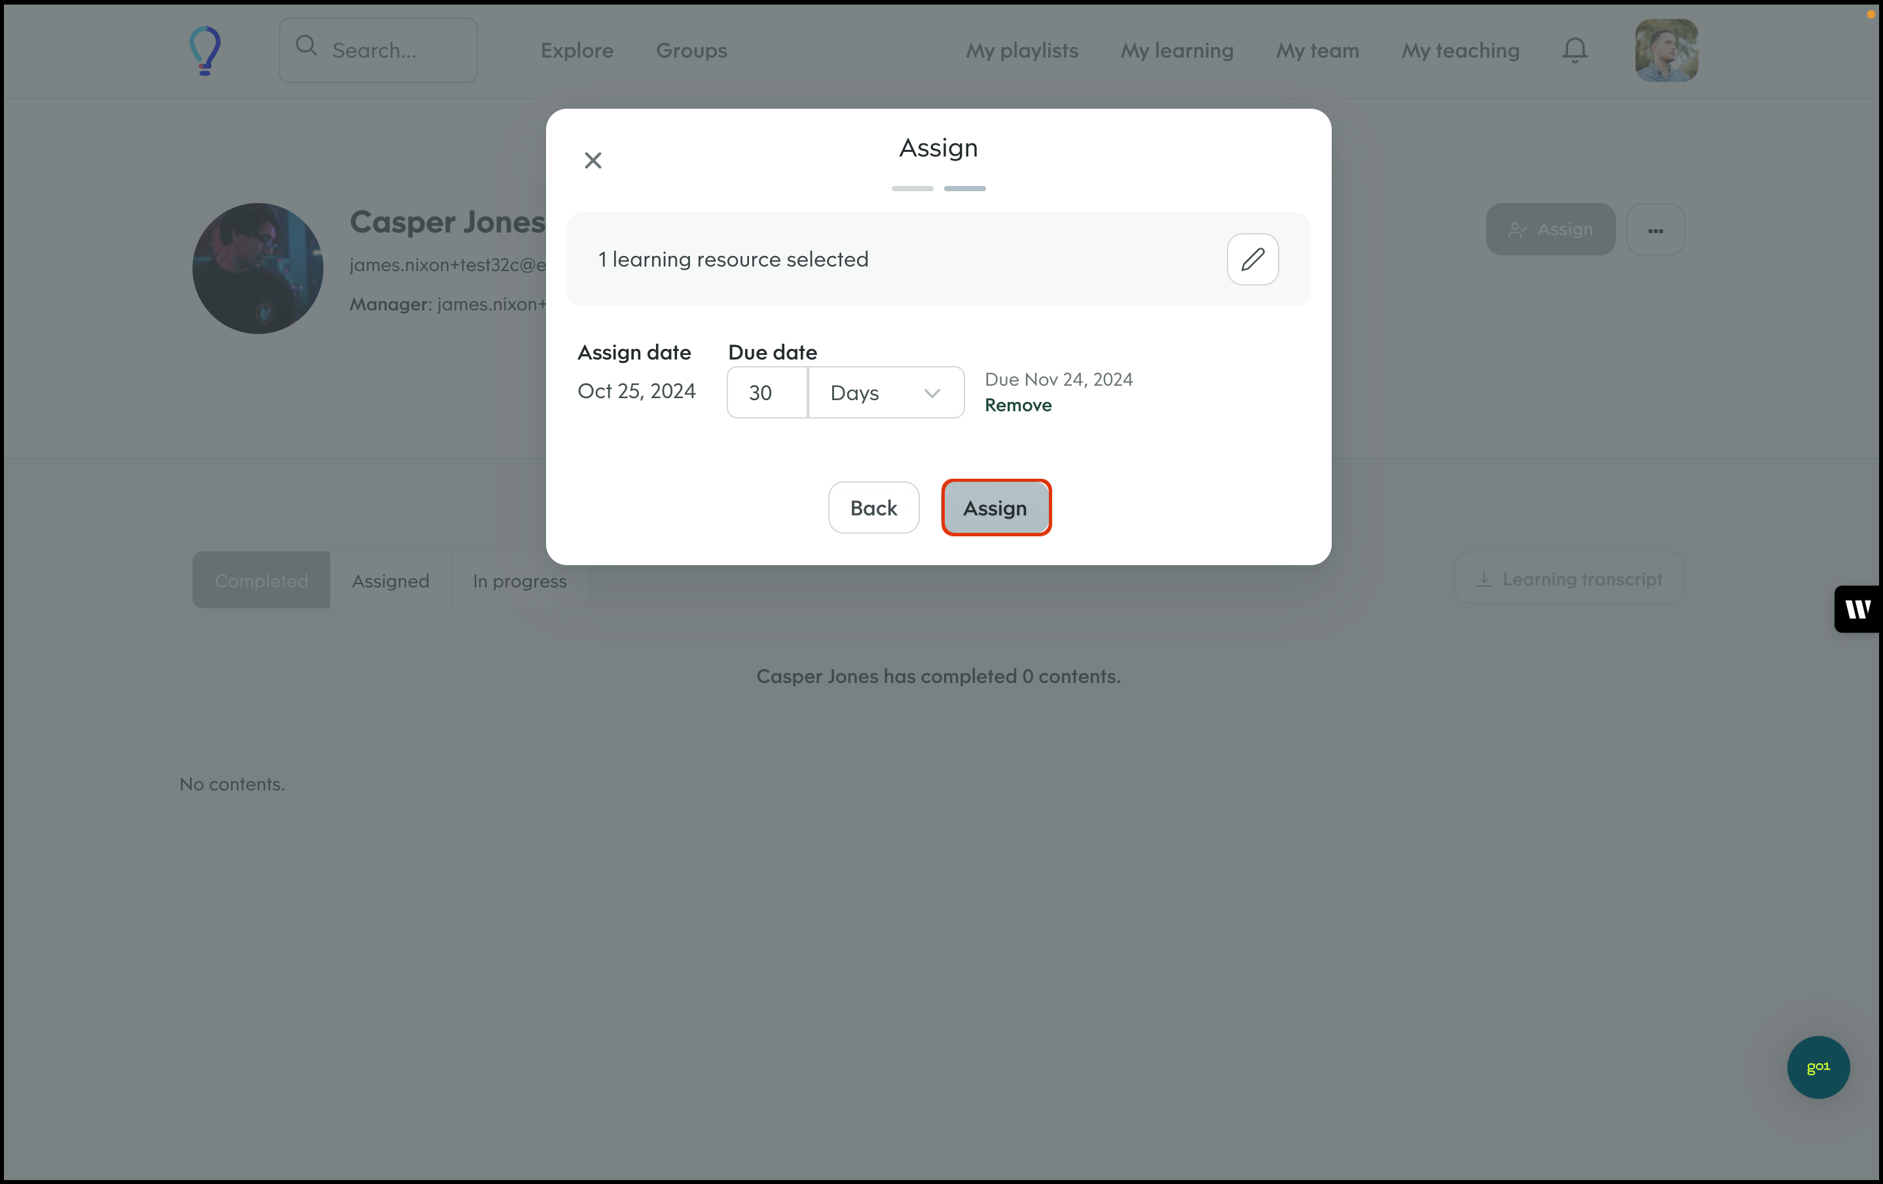Open the Explore menu
This screenshot has height=1184, width=1883.
pos(577,50)
